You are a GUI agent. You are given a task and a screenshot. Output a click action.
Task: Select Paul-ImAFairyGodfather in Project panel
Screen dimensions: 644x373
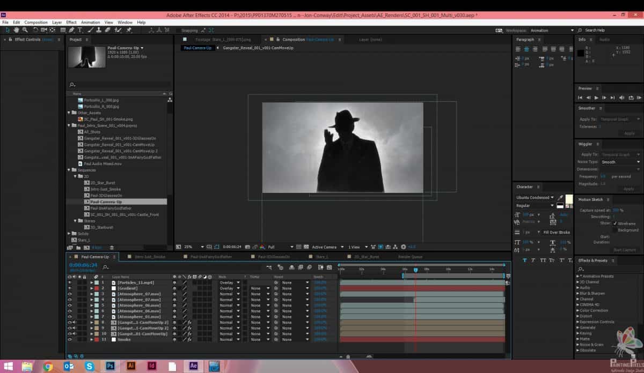click(x=111, y=208)
